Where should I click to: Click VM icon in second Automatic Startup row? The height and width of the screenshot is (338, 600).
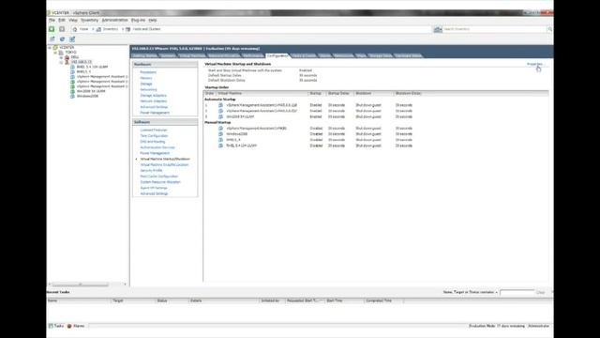[x=220, y=111]
